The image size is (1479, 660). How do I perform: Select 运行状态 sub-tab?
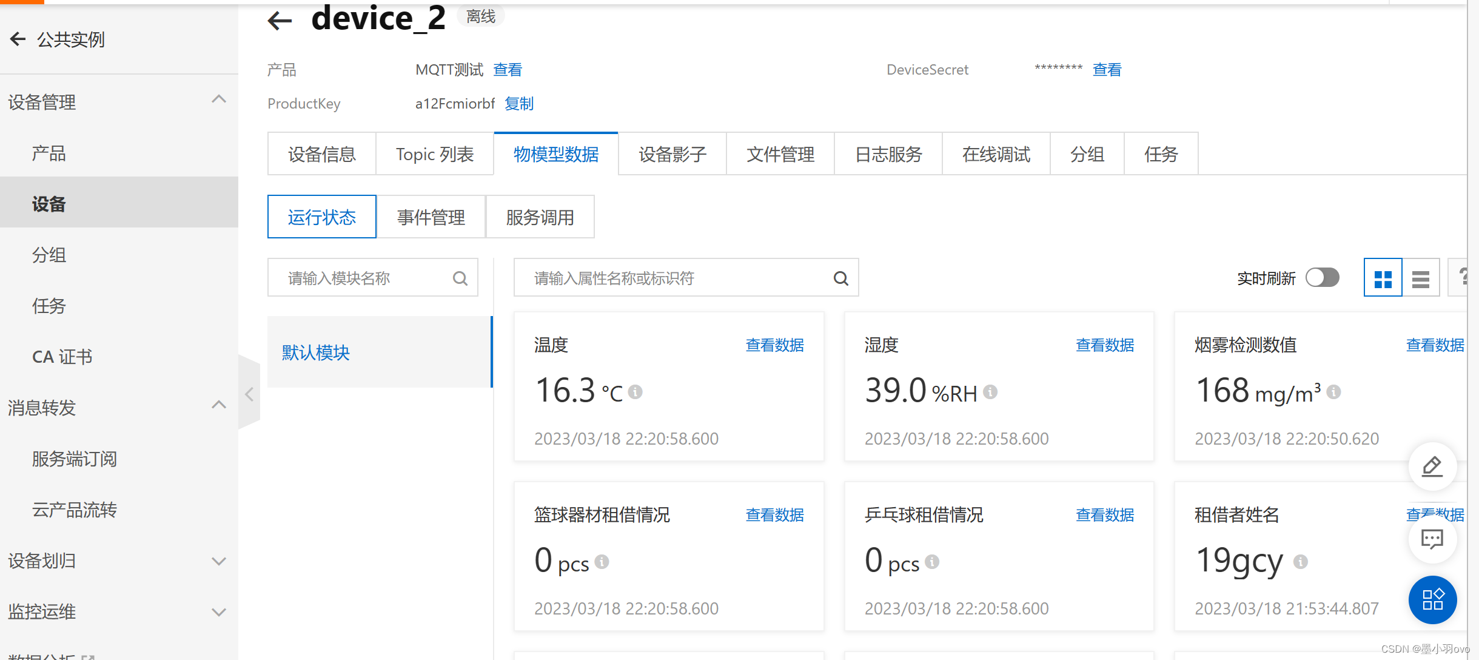pos(322,217)
